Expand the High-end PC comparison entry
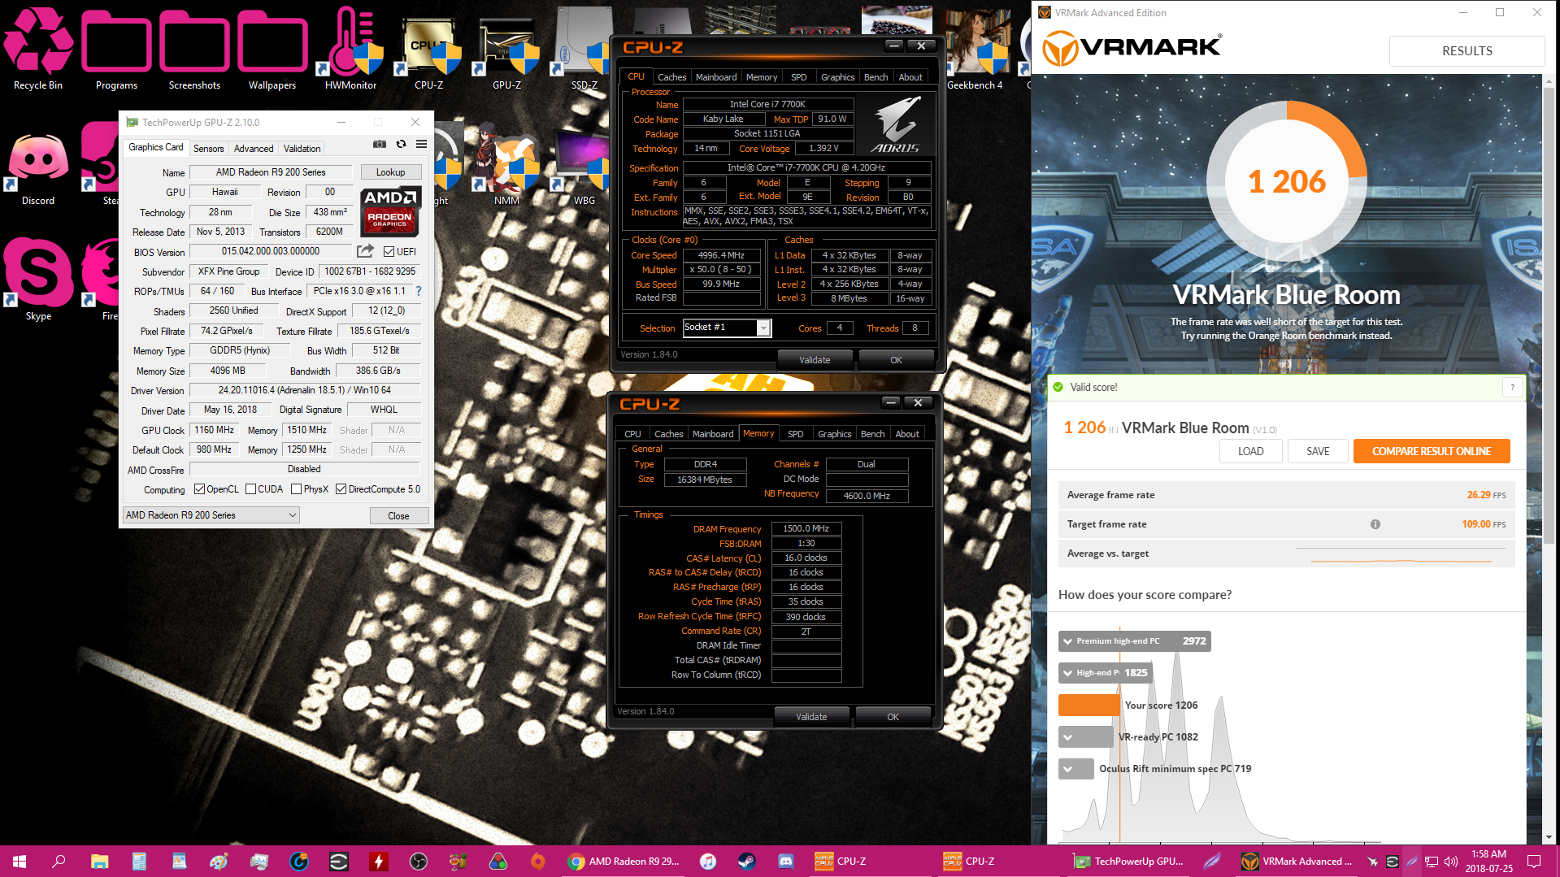This screenshot has width=1560, height=877. tap(1068, 673)
